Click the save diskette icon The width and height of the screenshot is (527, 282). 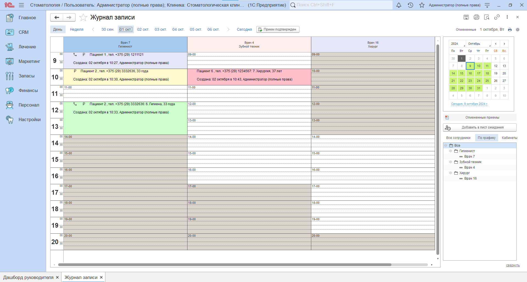coord(466,17)
